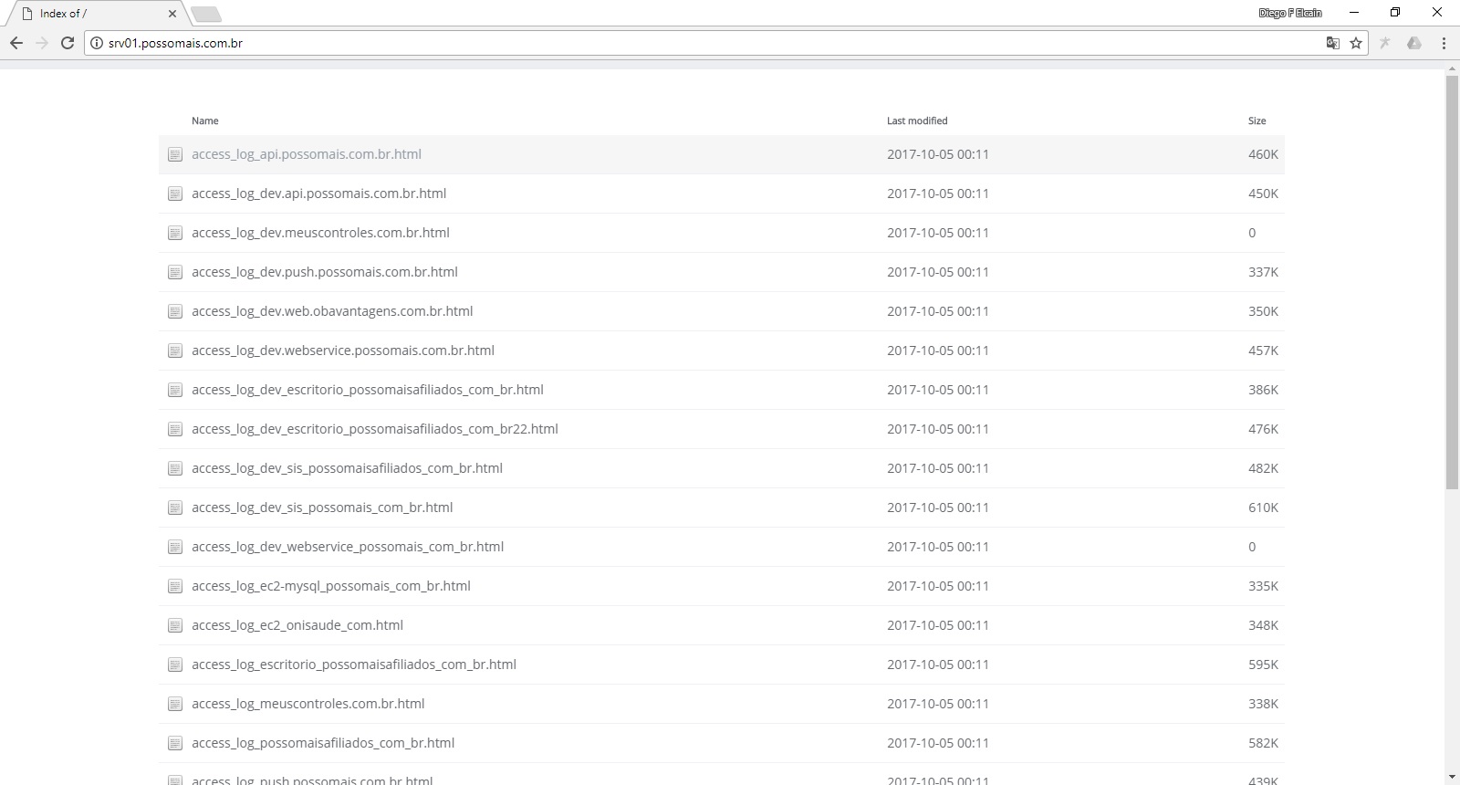Close the 'Index of /' tab
Screen dimensions: 1460x785
pos(172,14)
